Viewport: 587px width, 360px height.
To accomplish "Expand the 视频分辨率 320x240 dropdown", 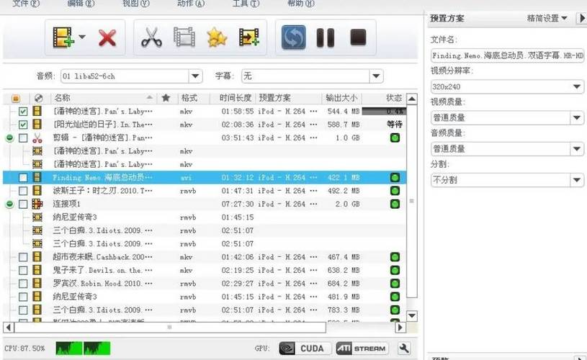I will [x=577, y=86].
